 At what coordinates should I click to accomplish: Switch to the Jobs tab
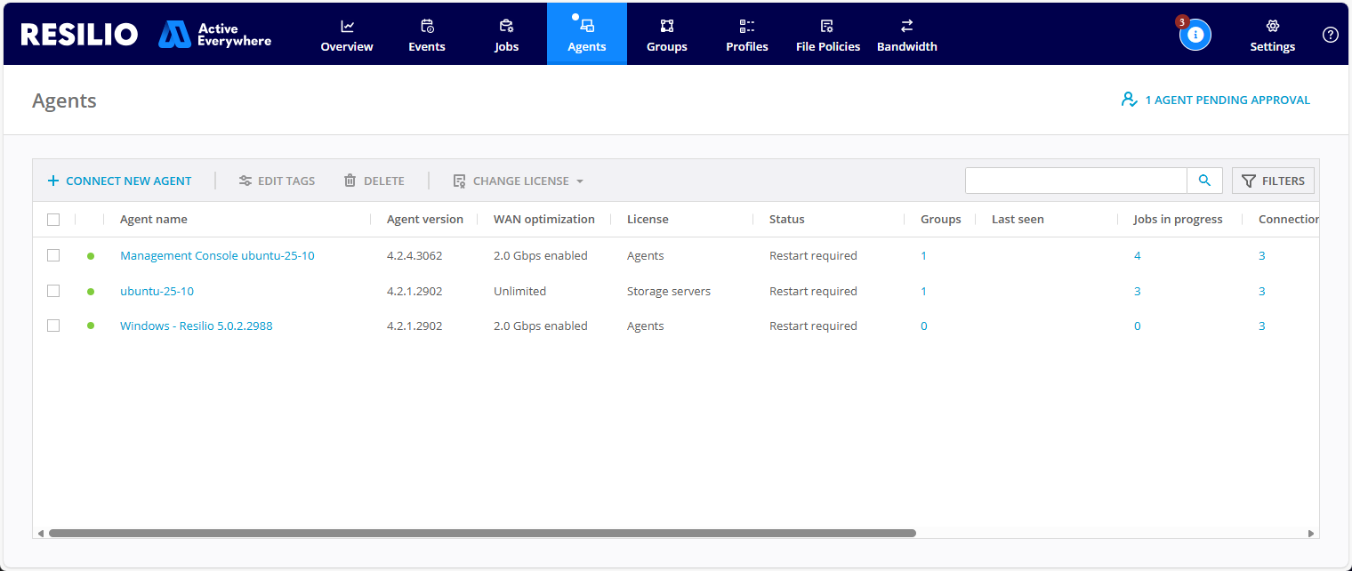tap(506, 35)
